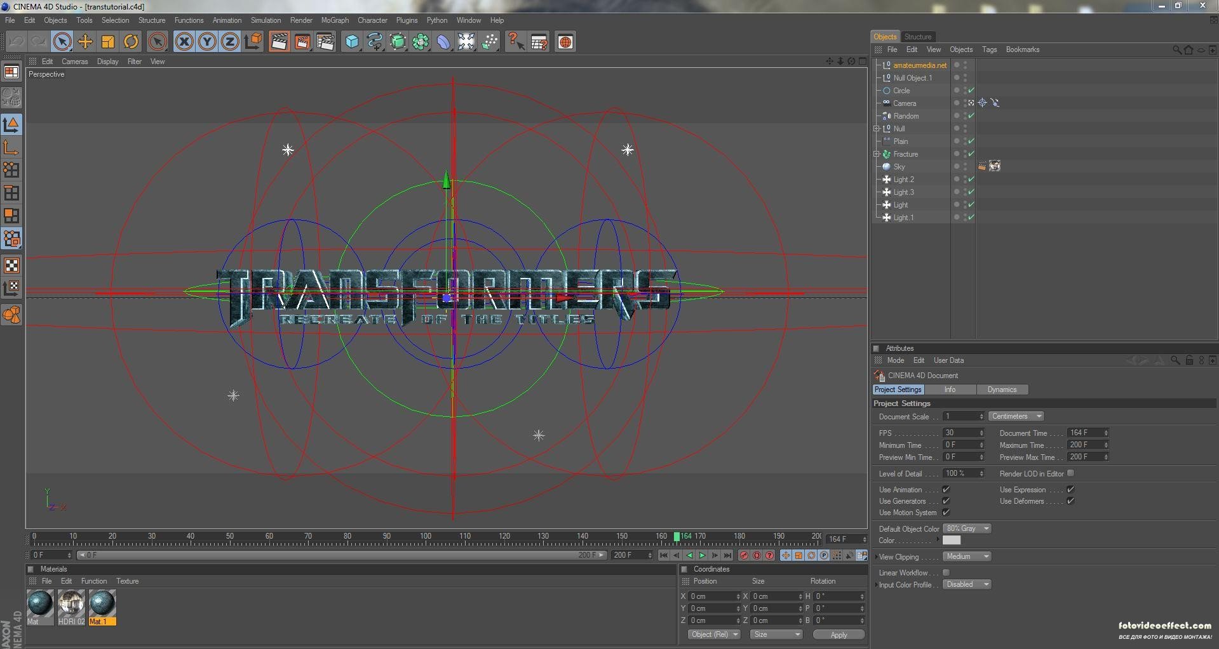The width and height of the screenshot is (1219, 649).
Task: Open the Info tab in Attributes
Action: [950, 390]
